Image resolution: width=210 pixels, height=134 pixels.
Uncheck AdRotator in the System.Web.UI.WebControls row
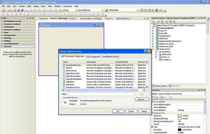coord(64,85)
